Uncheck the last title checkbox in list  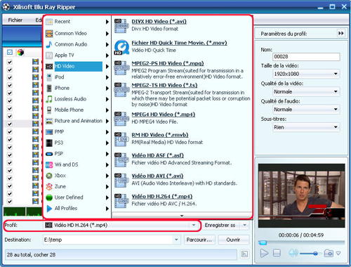pyautogui.click(x=10, y=201)
